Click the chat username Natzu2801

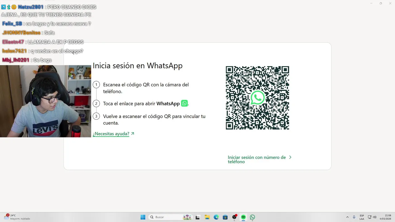coord(31,7)
